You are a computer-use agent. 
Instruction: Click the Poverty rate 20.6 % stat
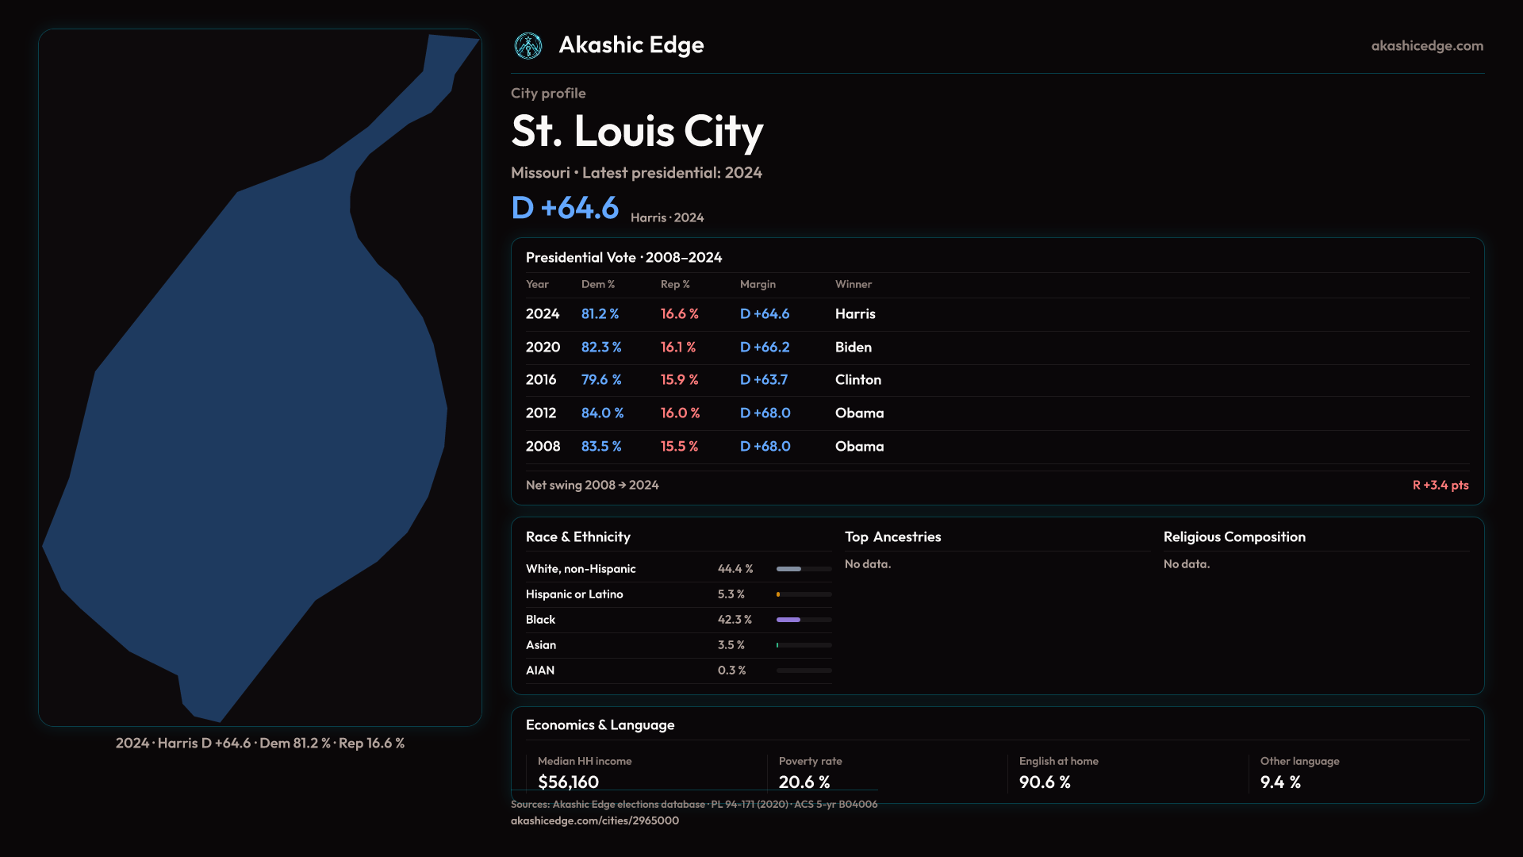click(804, 782)
